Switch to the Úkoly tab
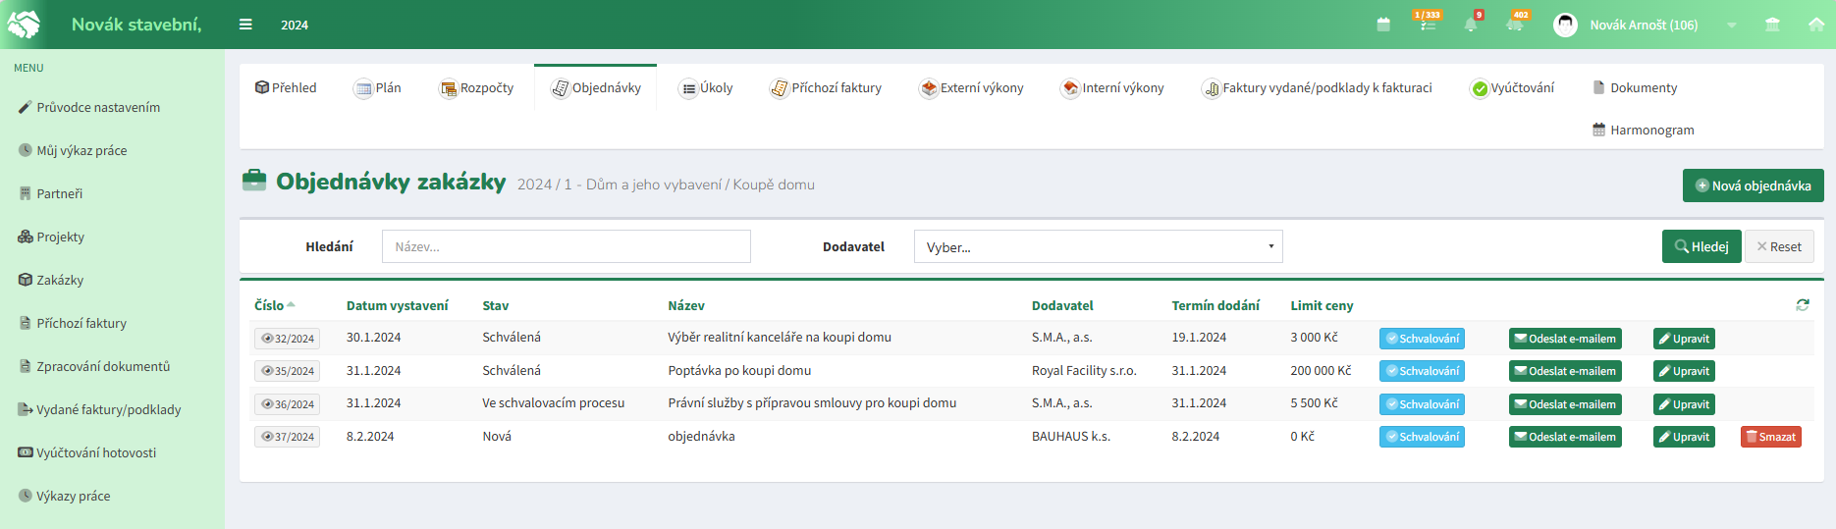The image size is (1836, 529). pos(706,87)
